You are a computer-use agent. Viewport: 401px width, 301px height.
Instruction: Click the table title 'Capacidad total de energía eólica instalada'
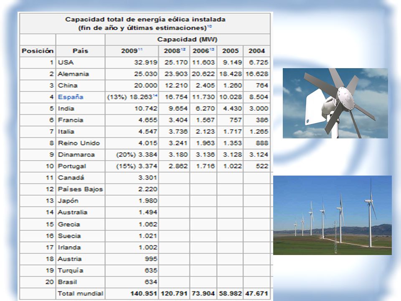point(145,20)
